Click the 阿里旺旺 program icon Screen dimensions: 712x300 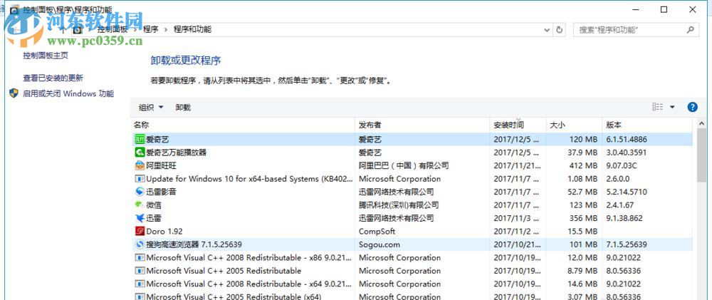pyautogui.click(x=140, y=165)
